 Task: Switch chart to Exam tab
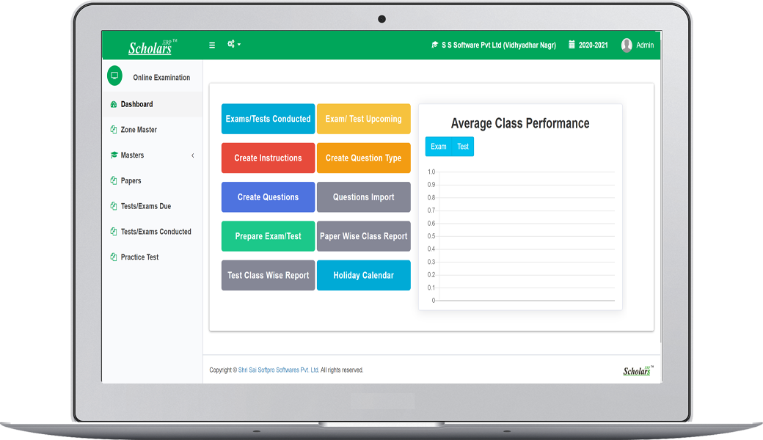tap(439, 147)
